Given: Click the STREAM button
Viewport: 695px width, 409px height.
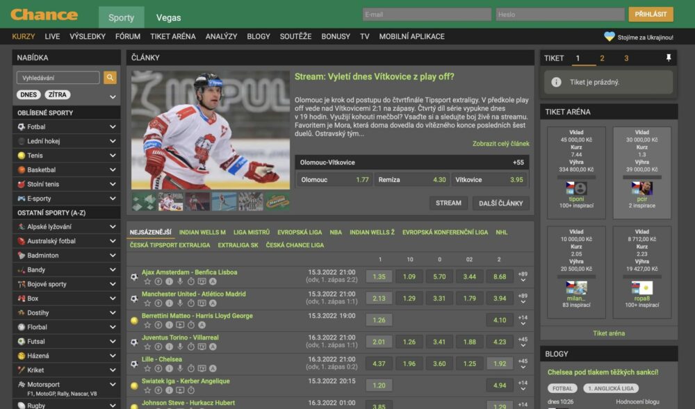Looking at the screenshot, I should point(448,203).
